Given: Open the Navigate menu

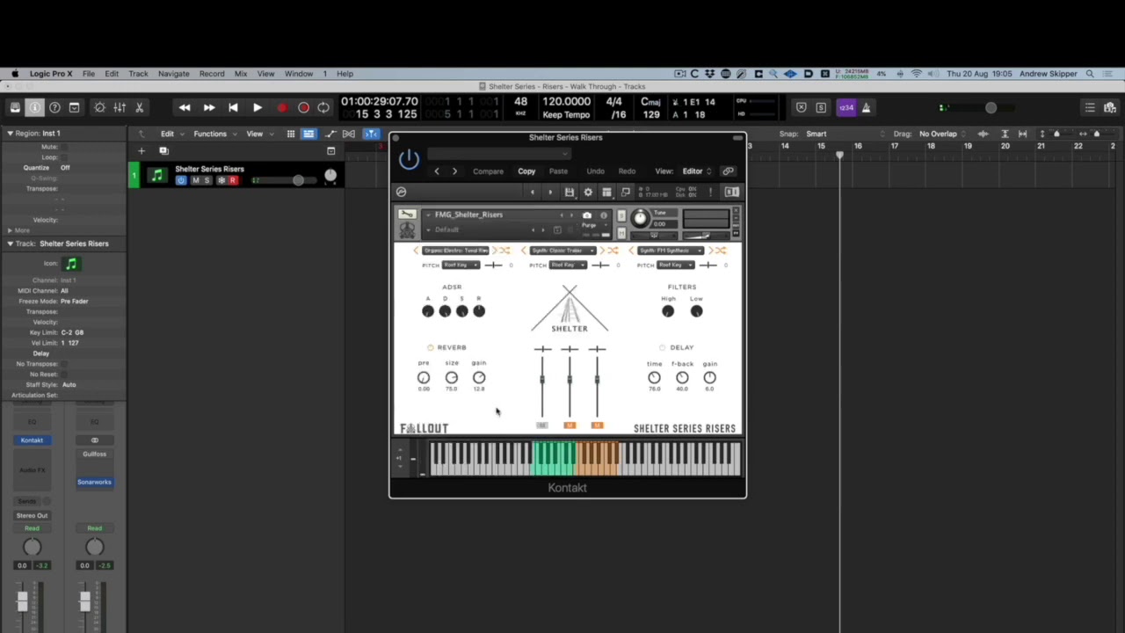Looking at the screenshot, I should tap(173, 74).
